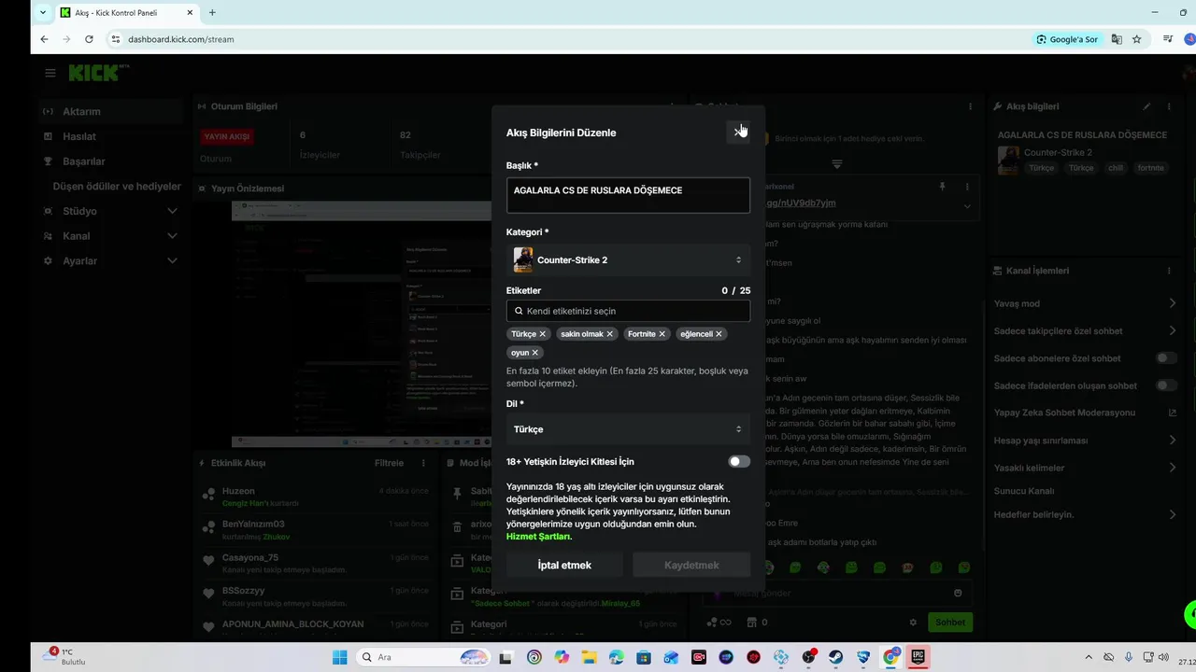Remove the Fortnite tag
Screen dimensions: 1196x672
662,334
